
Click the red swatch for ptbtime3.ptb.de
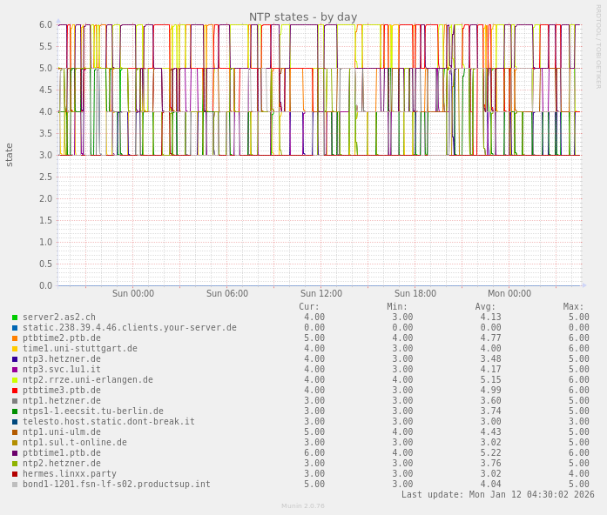pyautogui.click(x=15, y=391)
